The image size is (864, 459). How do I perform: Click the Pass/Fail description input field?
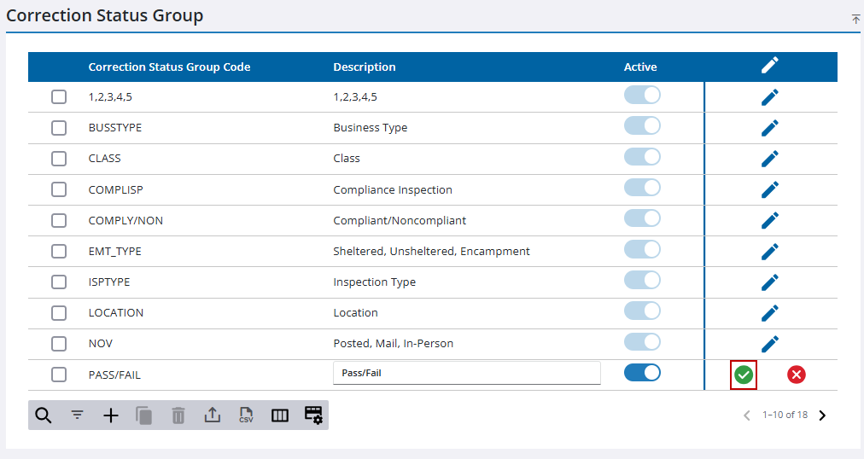[x=467, y=373]
